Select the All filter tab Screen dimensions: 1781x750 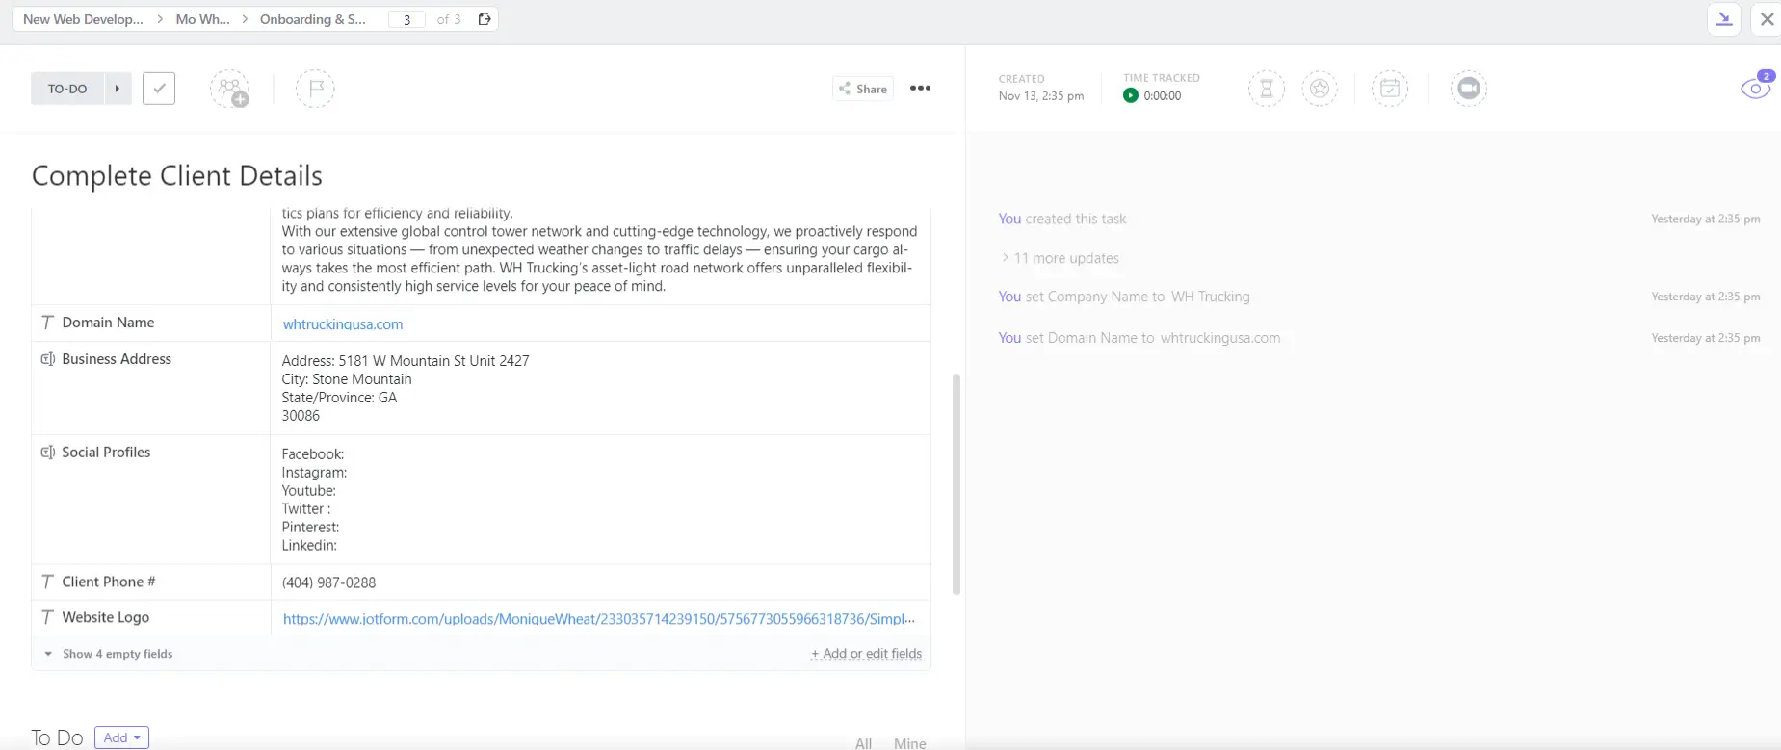[864, 743]
